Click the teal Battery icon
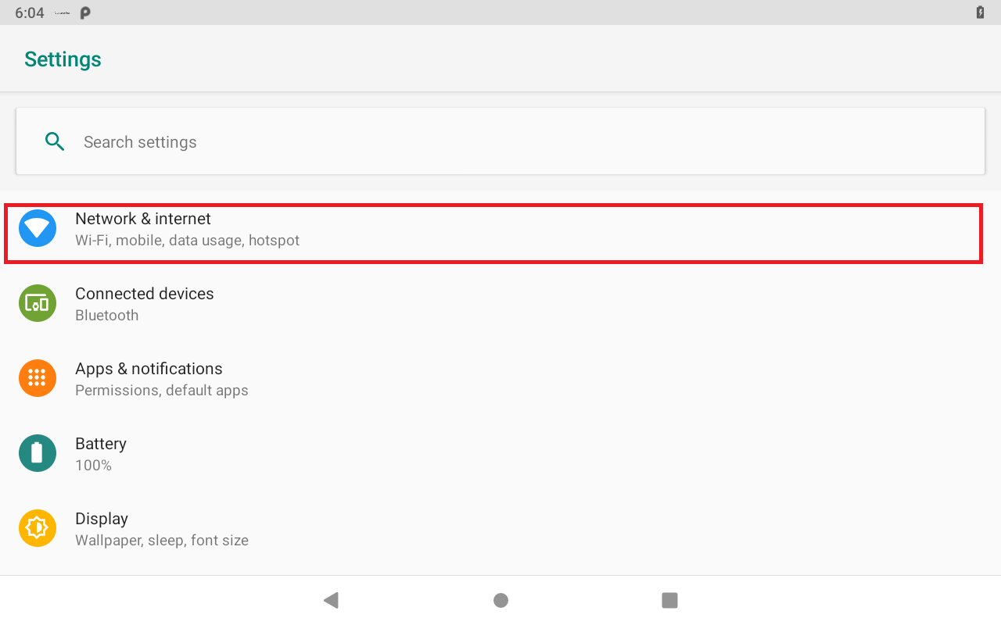The width and height of the screenshot is (1001, 625). [x=38, y=453]
